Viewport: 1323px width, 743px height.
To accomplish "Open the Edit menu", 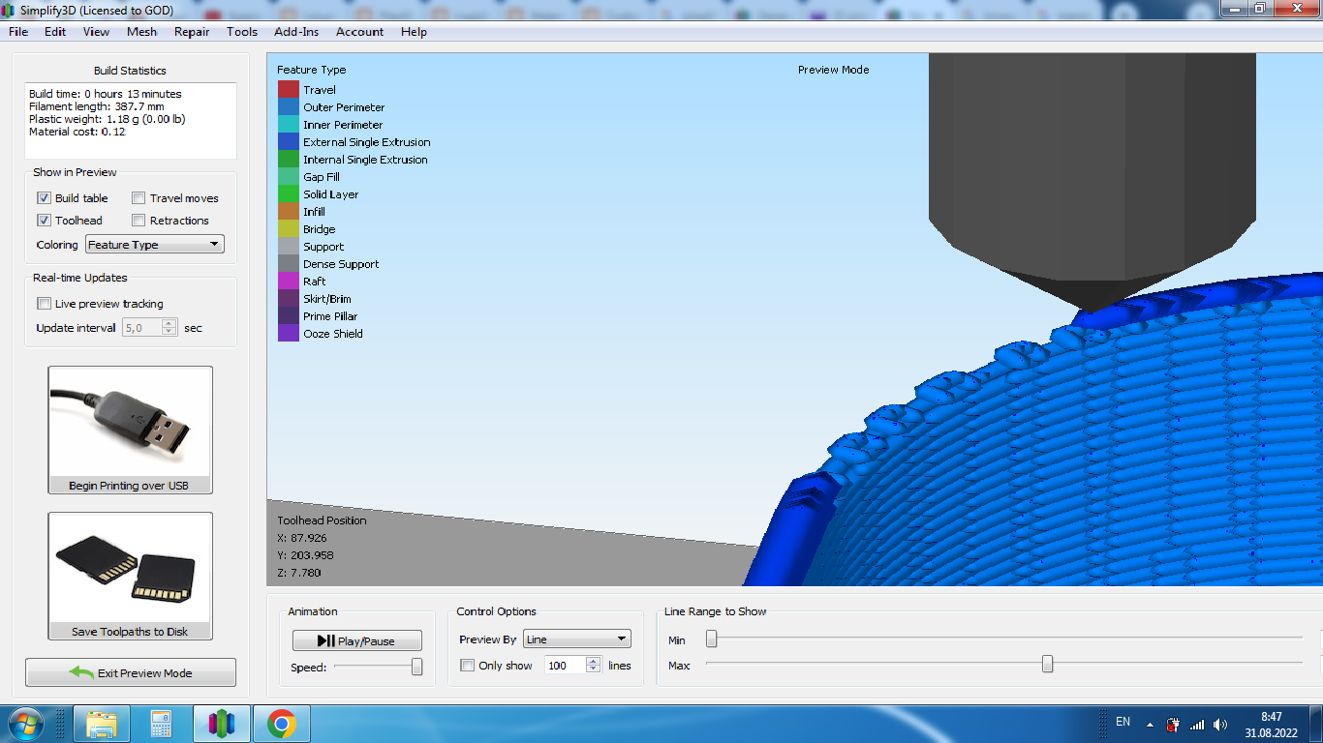I will coord(55,32).
